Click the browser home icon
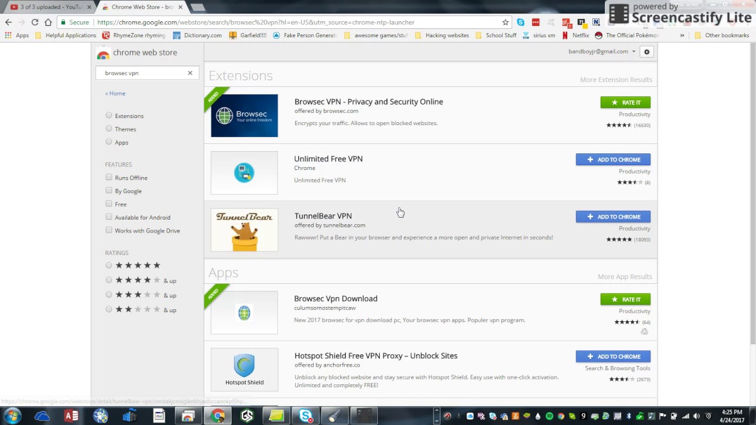 coord(48,22)
